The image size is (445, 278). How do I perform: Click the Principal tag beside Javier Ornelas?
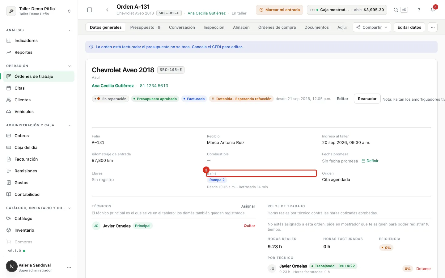click(143, 226)
